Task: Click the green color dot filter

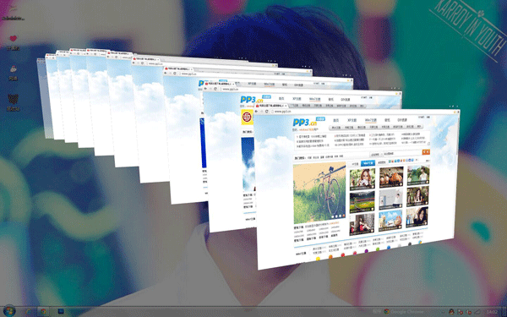Action: coord(378,249)
